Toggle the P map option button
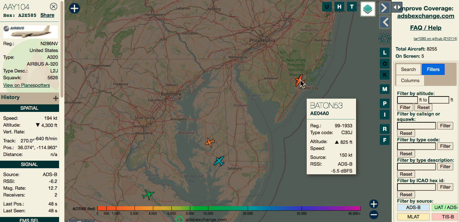 pyautogui.click(x=384, y=104)
